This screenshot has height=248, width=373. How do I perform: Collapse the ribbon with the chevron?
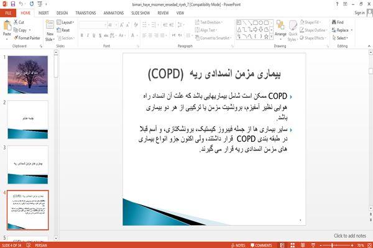click(x=369, y=46)
